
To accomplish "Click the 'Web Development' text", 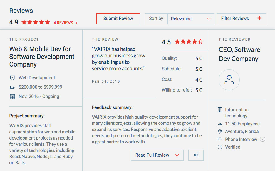I will [x=37, y=78].
